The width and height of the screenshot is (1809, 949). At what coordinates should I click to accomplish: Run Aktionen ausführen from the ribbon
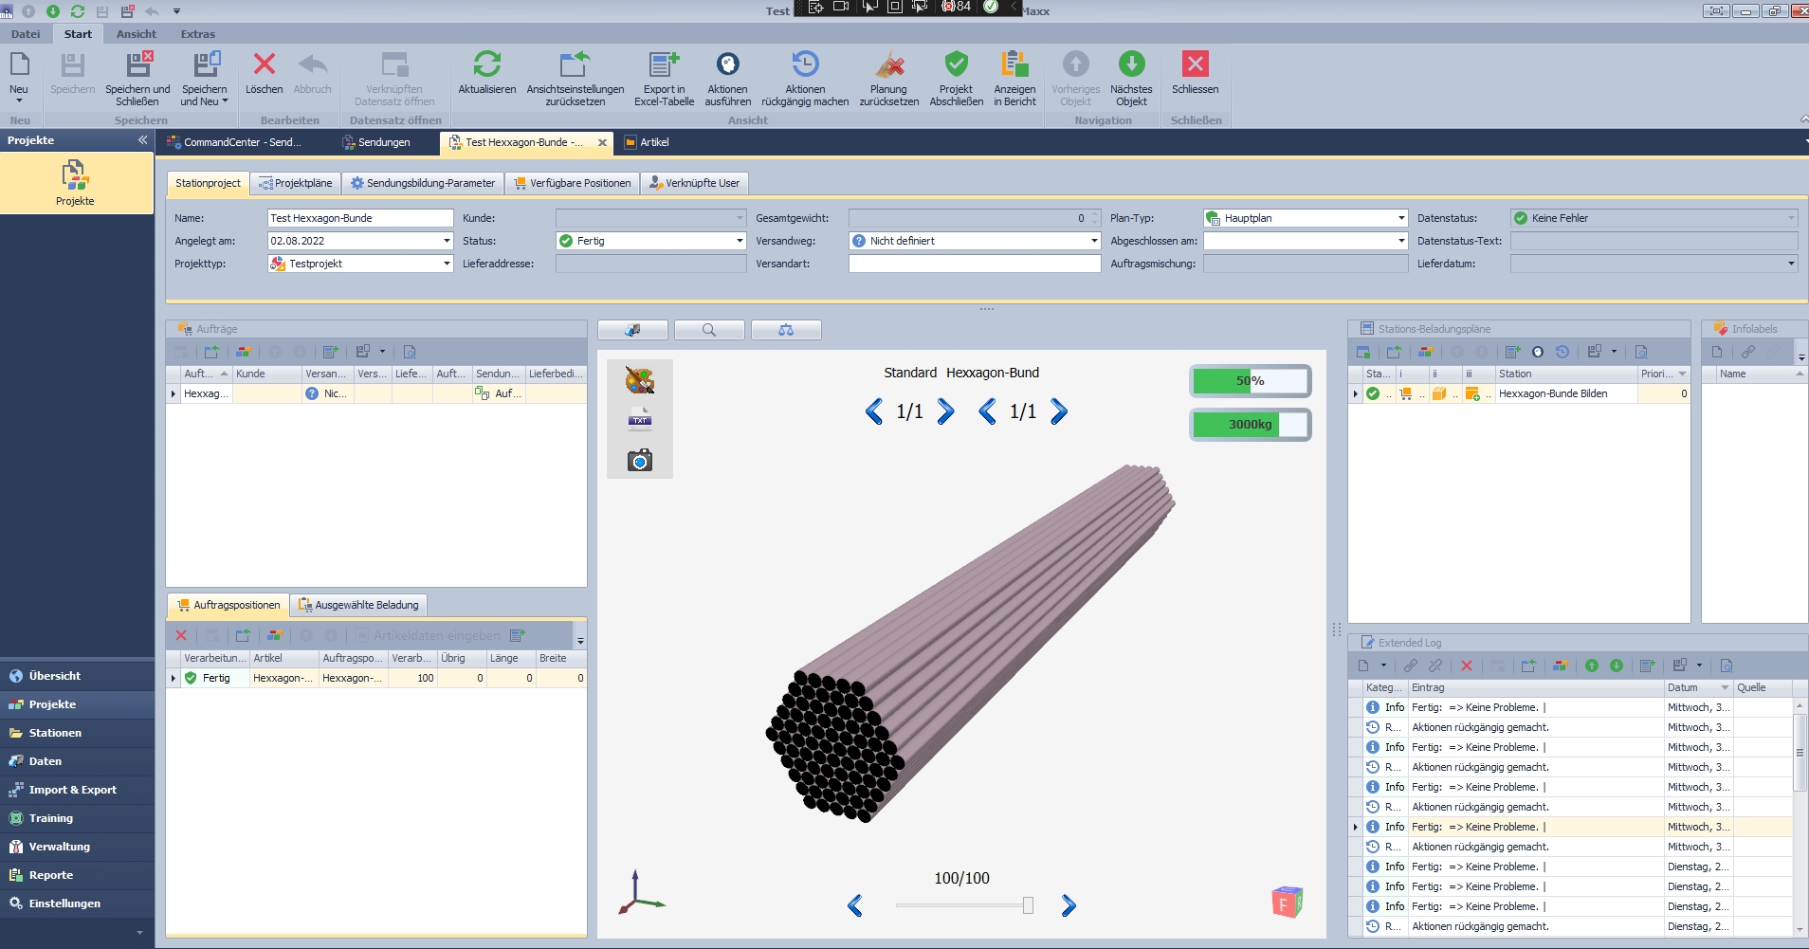(727, 64)
